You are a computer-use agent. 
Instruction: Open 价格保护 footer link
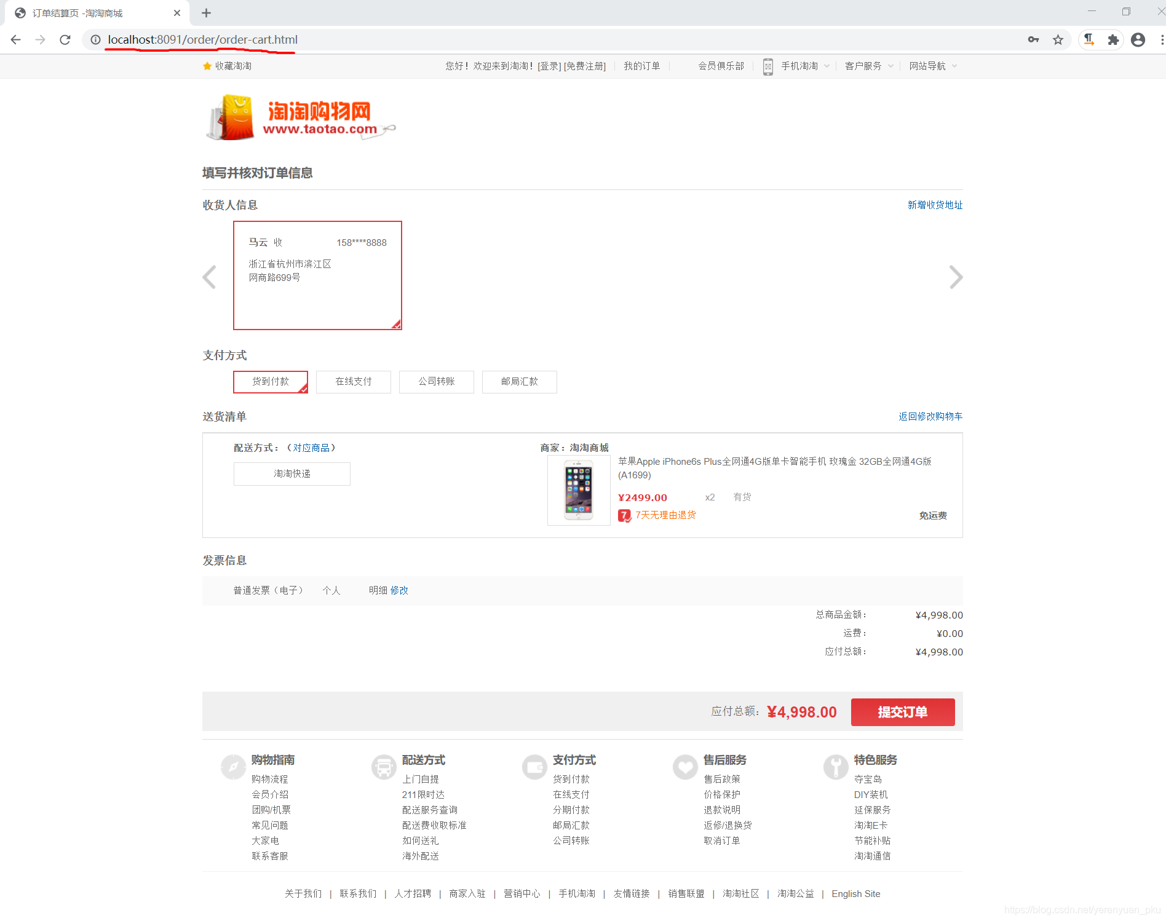(x=722, y=794)
